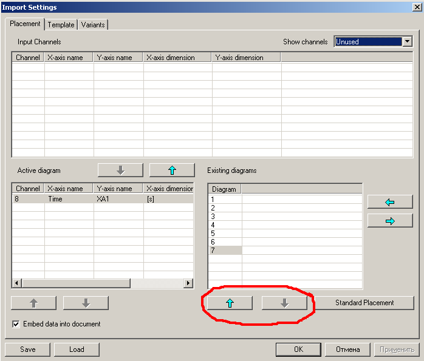Confirm settings with the OK button
Image resolution: width=424 pixels, height=361 pixels.
[x=298, y=349]
